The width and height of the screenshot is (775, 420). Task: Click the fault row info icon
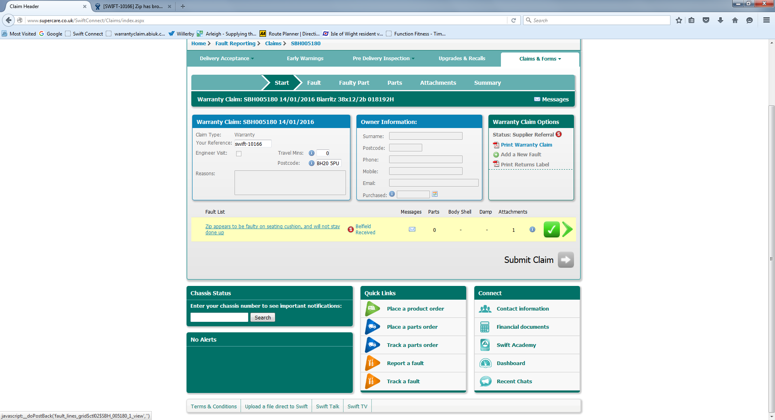[532, 229]
